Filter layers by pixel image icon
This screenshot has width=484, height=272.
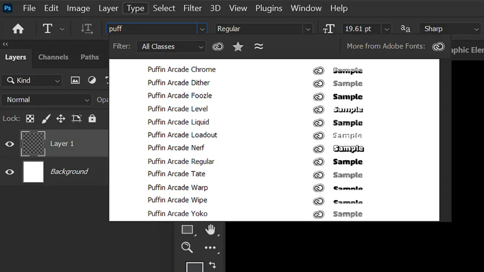(x=75, y=80)
